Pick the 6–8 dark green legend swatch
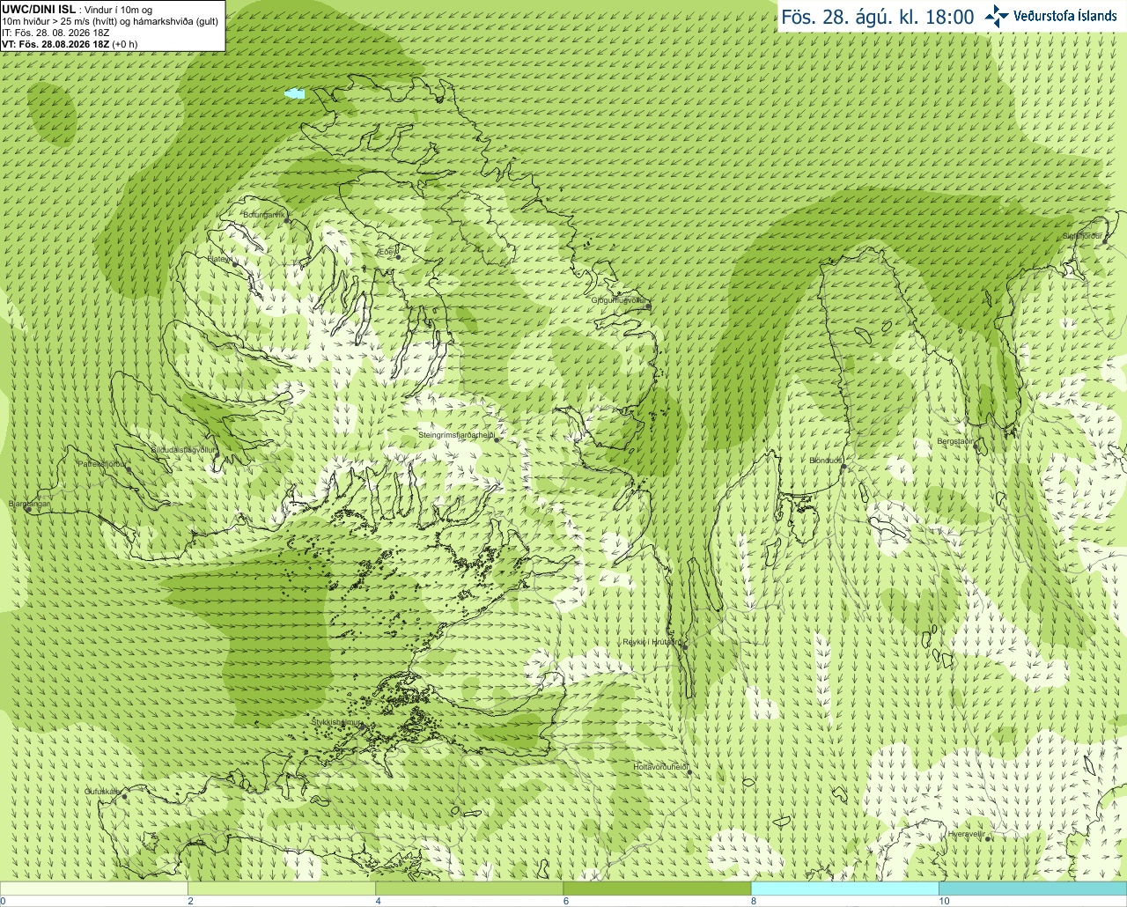Image resolution: width=1127 pixels, height=907 pixels. click(657, 889)
